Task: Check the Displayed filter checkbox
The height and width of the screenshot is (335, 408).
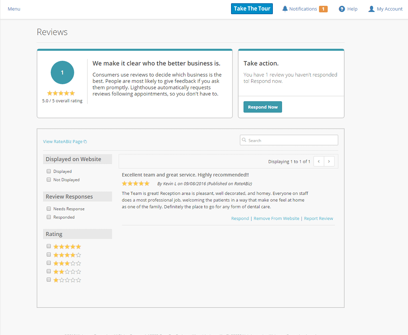Action: tap(49, 171)
